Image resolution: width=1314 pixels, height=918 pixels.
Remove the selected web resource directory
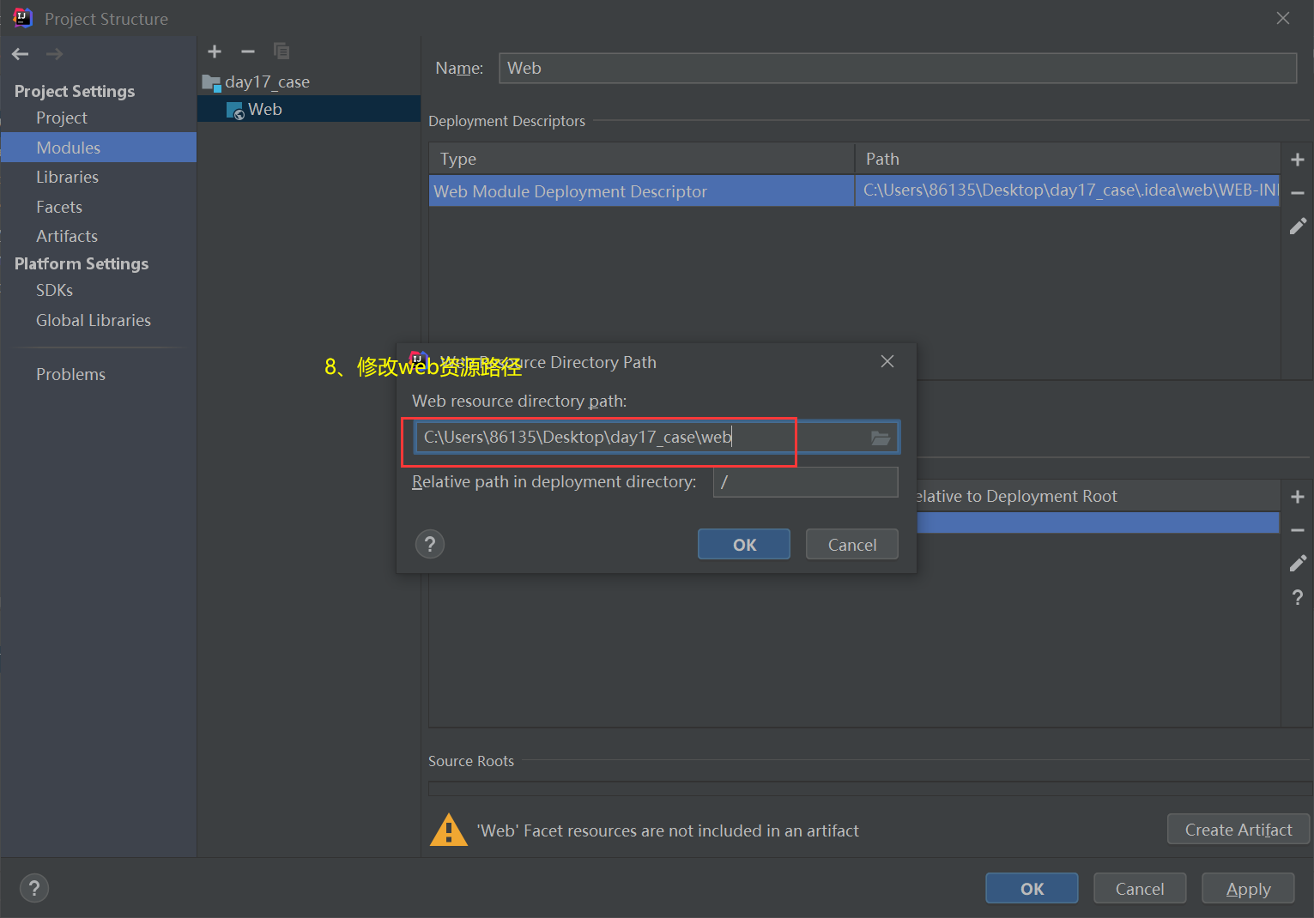(1298, 530)
